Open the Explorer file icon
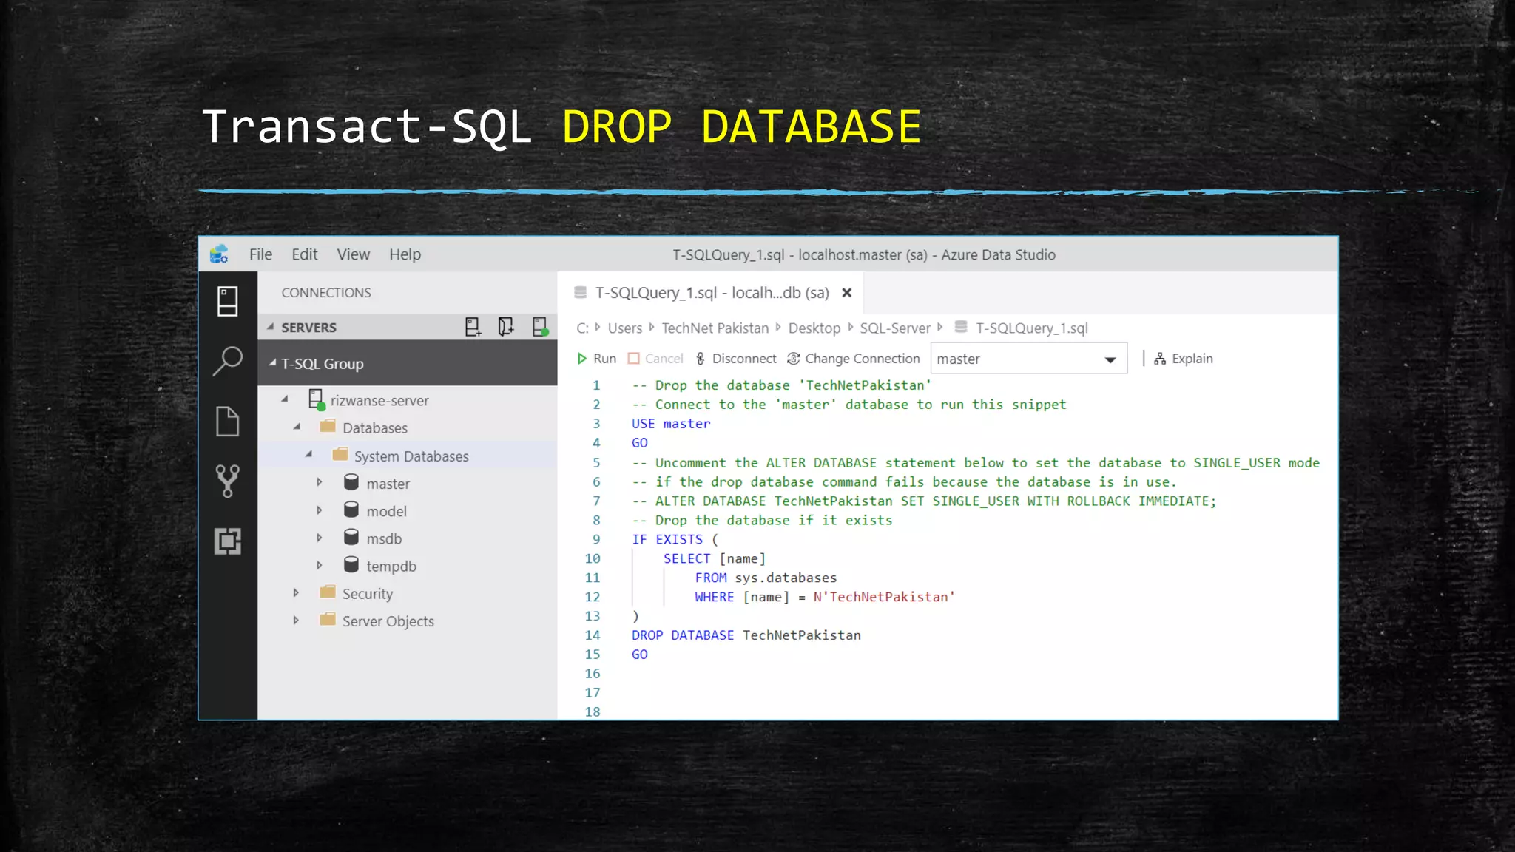1515x852 pixels. pyautogui.click(x=227, y=422)
